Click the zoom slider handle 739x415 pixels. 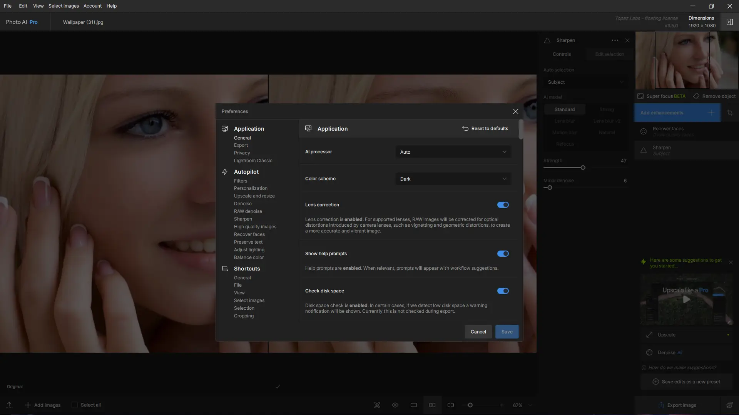pyautogui.click(x=470, y=405)
